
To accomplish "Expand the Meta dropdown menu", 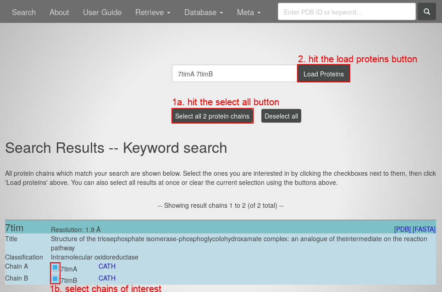I will pos(249,12).
